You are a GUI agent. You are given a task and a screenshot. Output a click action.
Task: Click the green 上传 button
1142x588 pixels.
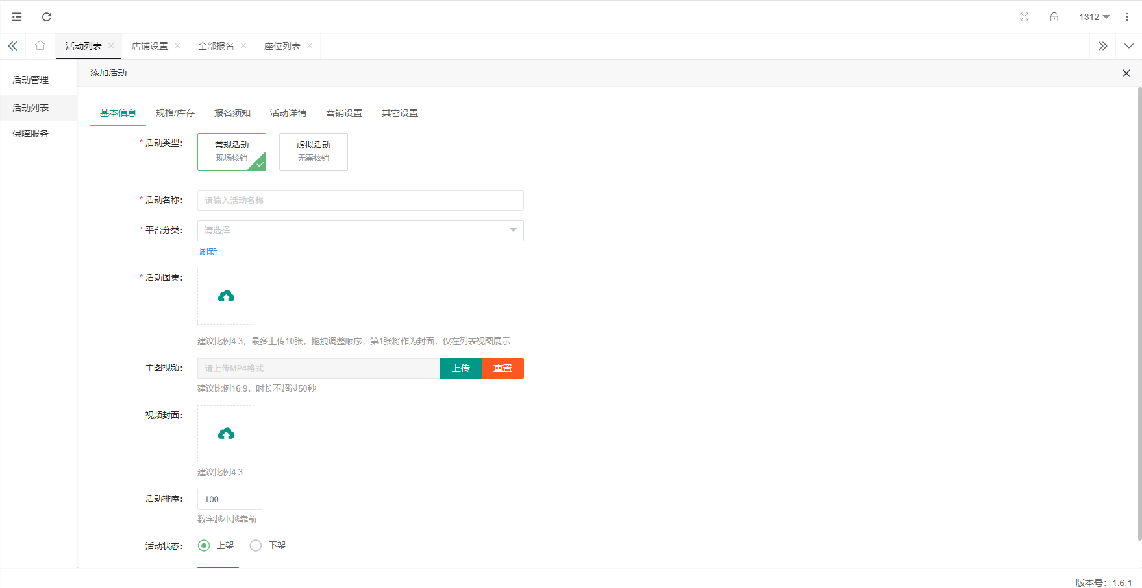pyautogui.click(x=460, y=368)
